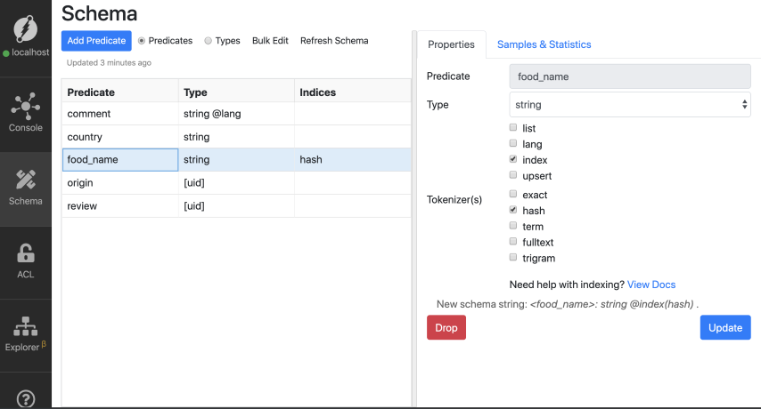Toggle the hash tokenizer checkbox
The height and width of the screenshot is (409, 761).
(x=513, y=211)
